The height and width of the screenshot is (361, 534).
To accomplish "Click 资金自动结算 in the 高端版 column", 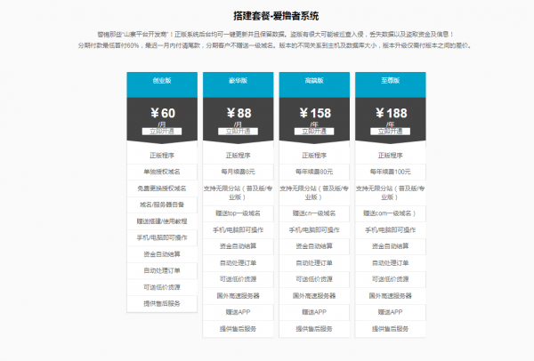I will pos(314,246).
